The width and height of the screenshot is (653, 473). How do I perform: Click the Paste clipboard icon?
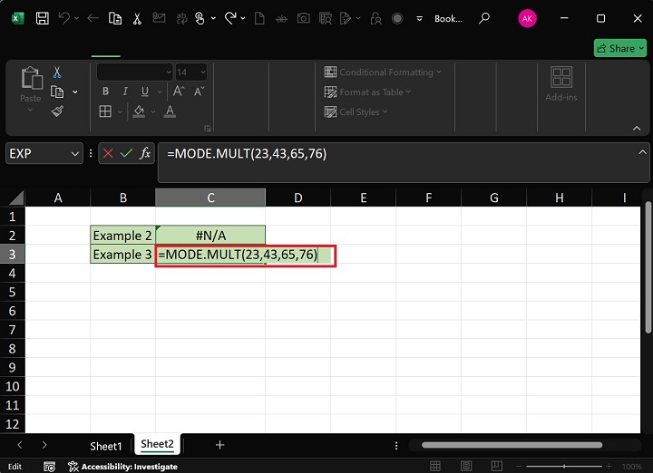pos(32,78)
